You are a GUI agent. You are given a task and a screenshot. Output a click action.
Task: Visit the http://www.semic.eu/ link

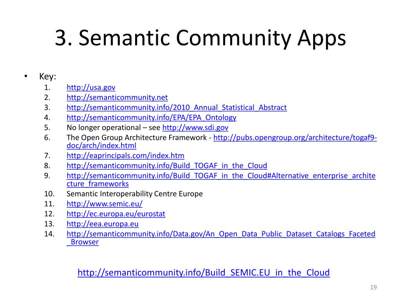click(104, 204)
